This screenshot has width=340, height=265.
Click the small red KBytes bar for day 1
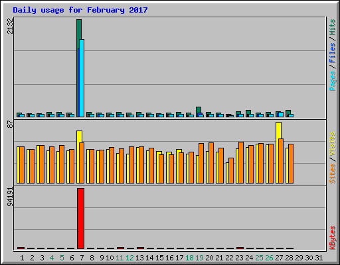[21, 248]
